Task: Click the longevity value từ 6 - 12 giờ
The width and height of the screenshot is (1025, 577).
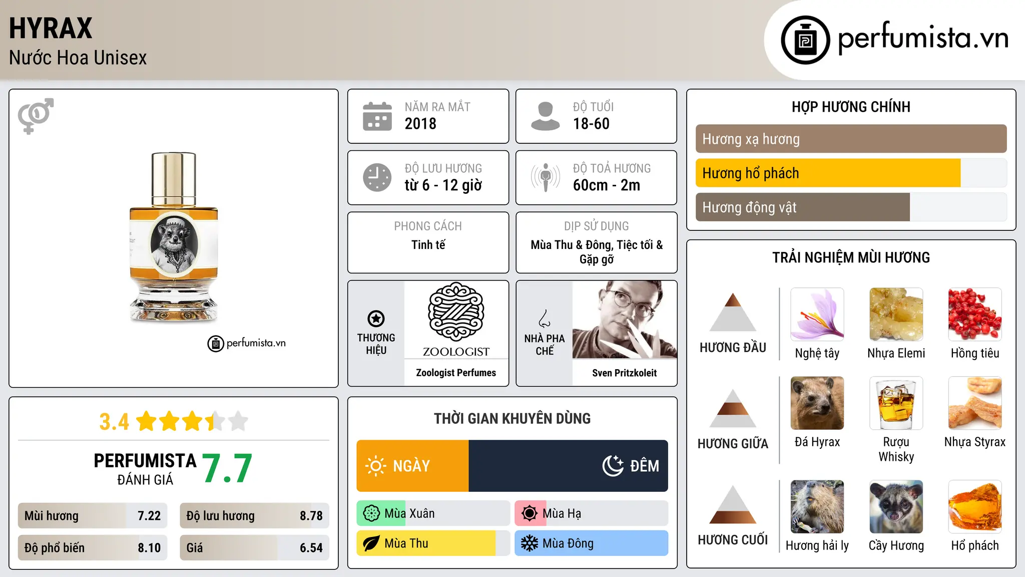Action: pos(443,185)
